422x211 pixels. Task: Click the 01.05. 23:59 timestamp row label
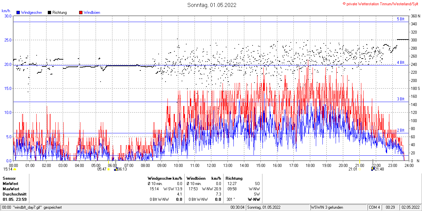click(x=15, y=199)
